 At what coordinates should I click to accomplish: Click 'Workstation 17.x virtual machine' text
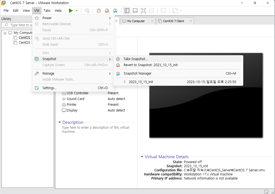point(208,174)
